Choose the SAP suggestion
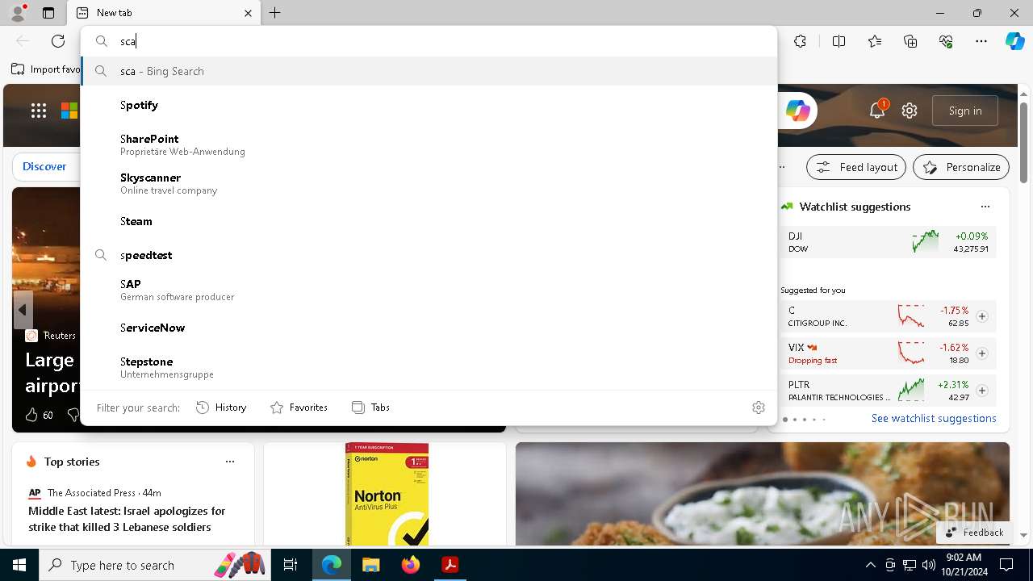The height and width of the screenshot is (581, 1033). [x=429, y=290]
